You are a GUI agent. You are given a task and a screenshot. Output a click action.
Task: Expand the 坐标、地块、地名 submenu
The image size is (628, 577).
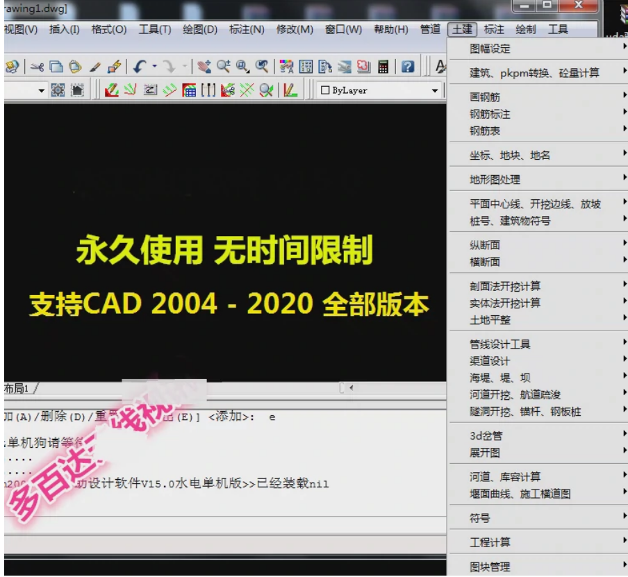[x=538, y=156]
